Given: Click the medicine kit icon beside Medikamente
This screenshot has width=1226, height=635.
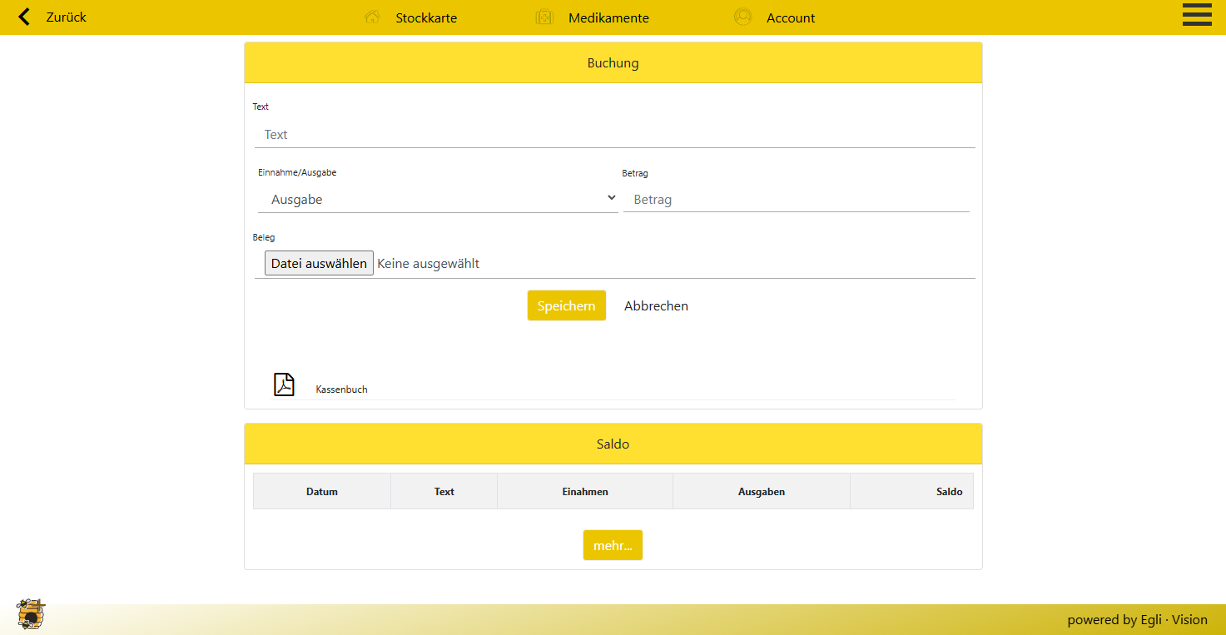Looking at the screenshot, I should pos(544,17).
